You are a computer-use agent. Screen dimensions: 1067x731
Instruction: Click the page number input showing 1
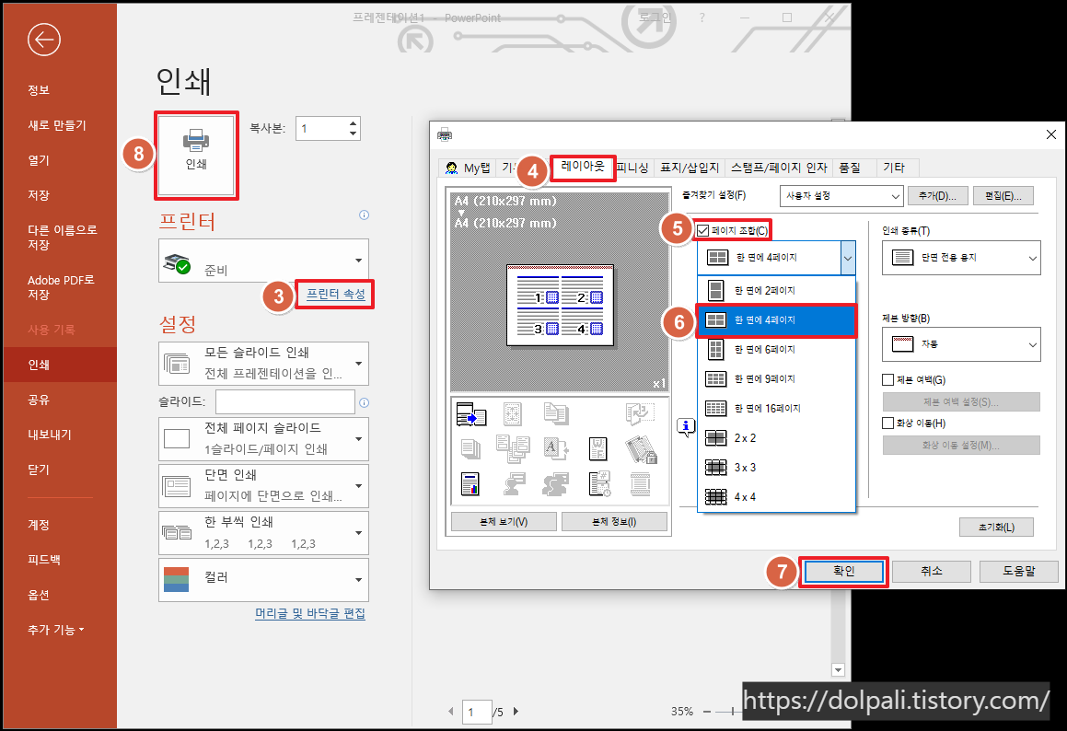(476, 711)
